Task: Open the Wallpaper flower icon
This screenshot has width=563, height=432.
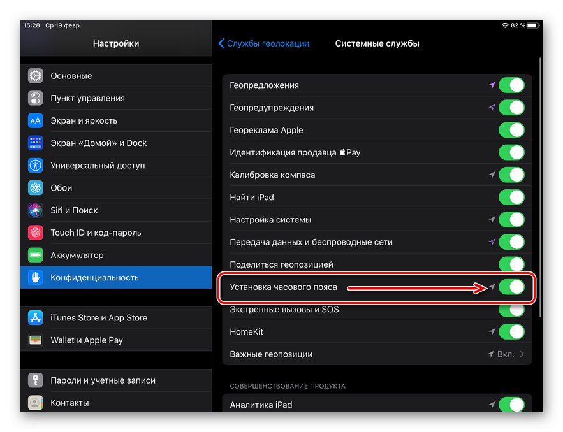Action: coord(36,188)
